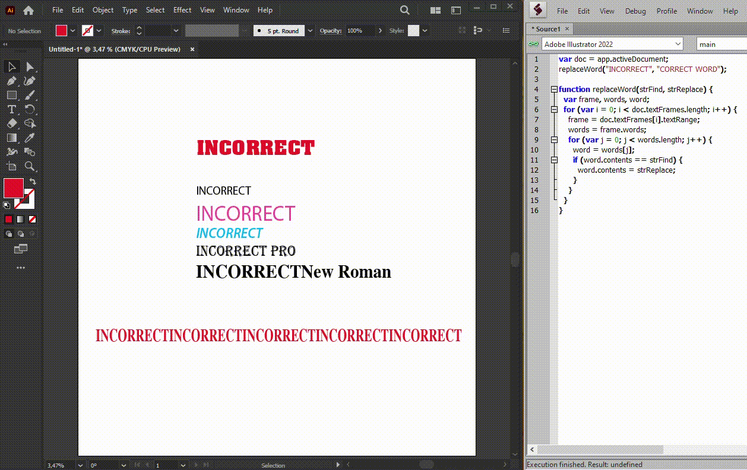The height and width of the screenshot is (470, 747).
Task: Click the Opacity 100% field
Action: tap(360, 31)
